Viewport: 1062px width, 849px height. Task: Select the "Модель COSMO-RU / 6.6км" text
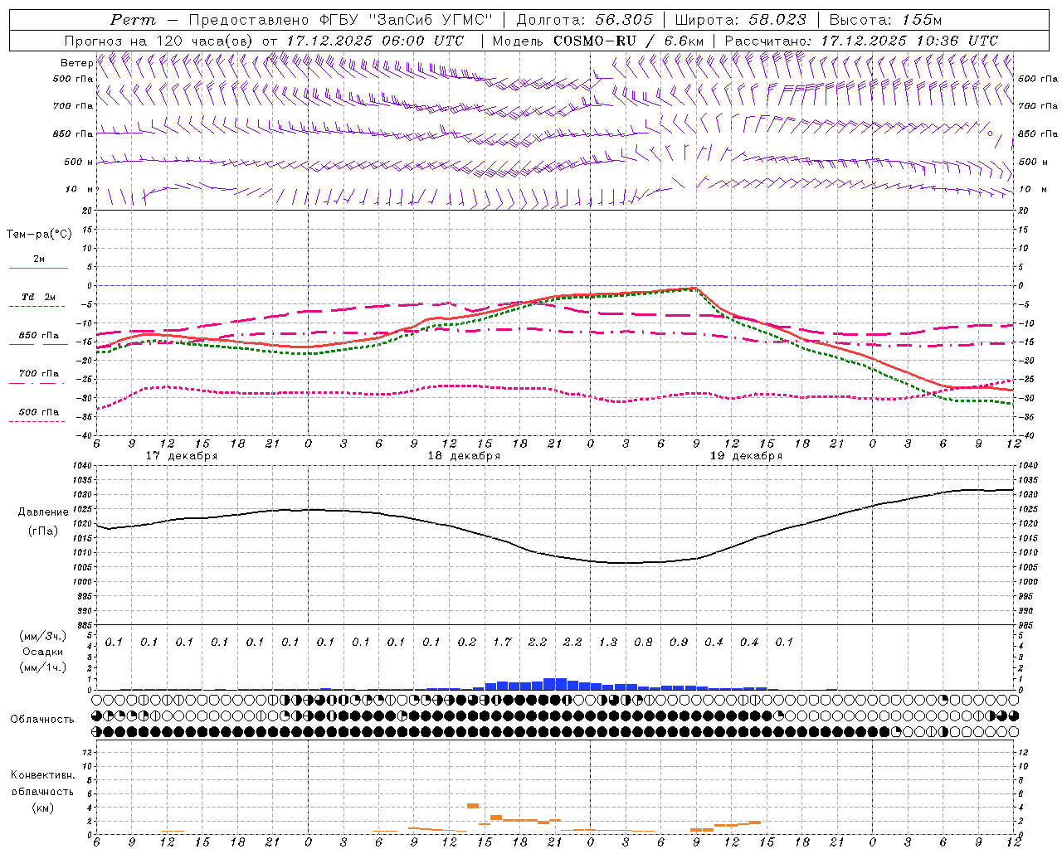point(597,41)
